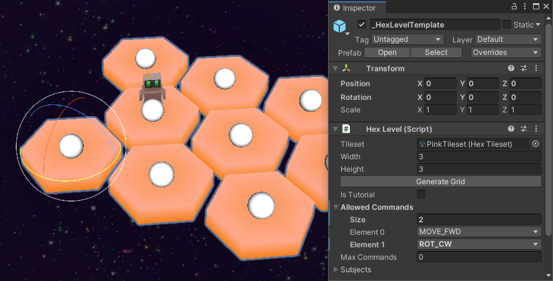Click the Scale X field
The width and height of the screenshot is (553, 281).
(440, 110)
